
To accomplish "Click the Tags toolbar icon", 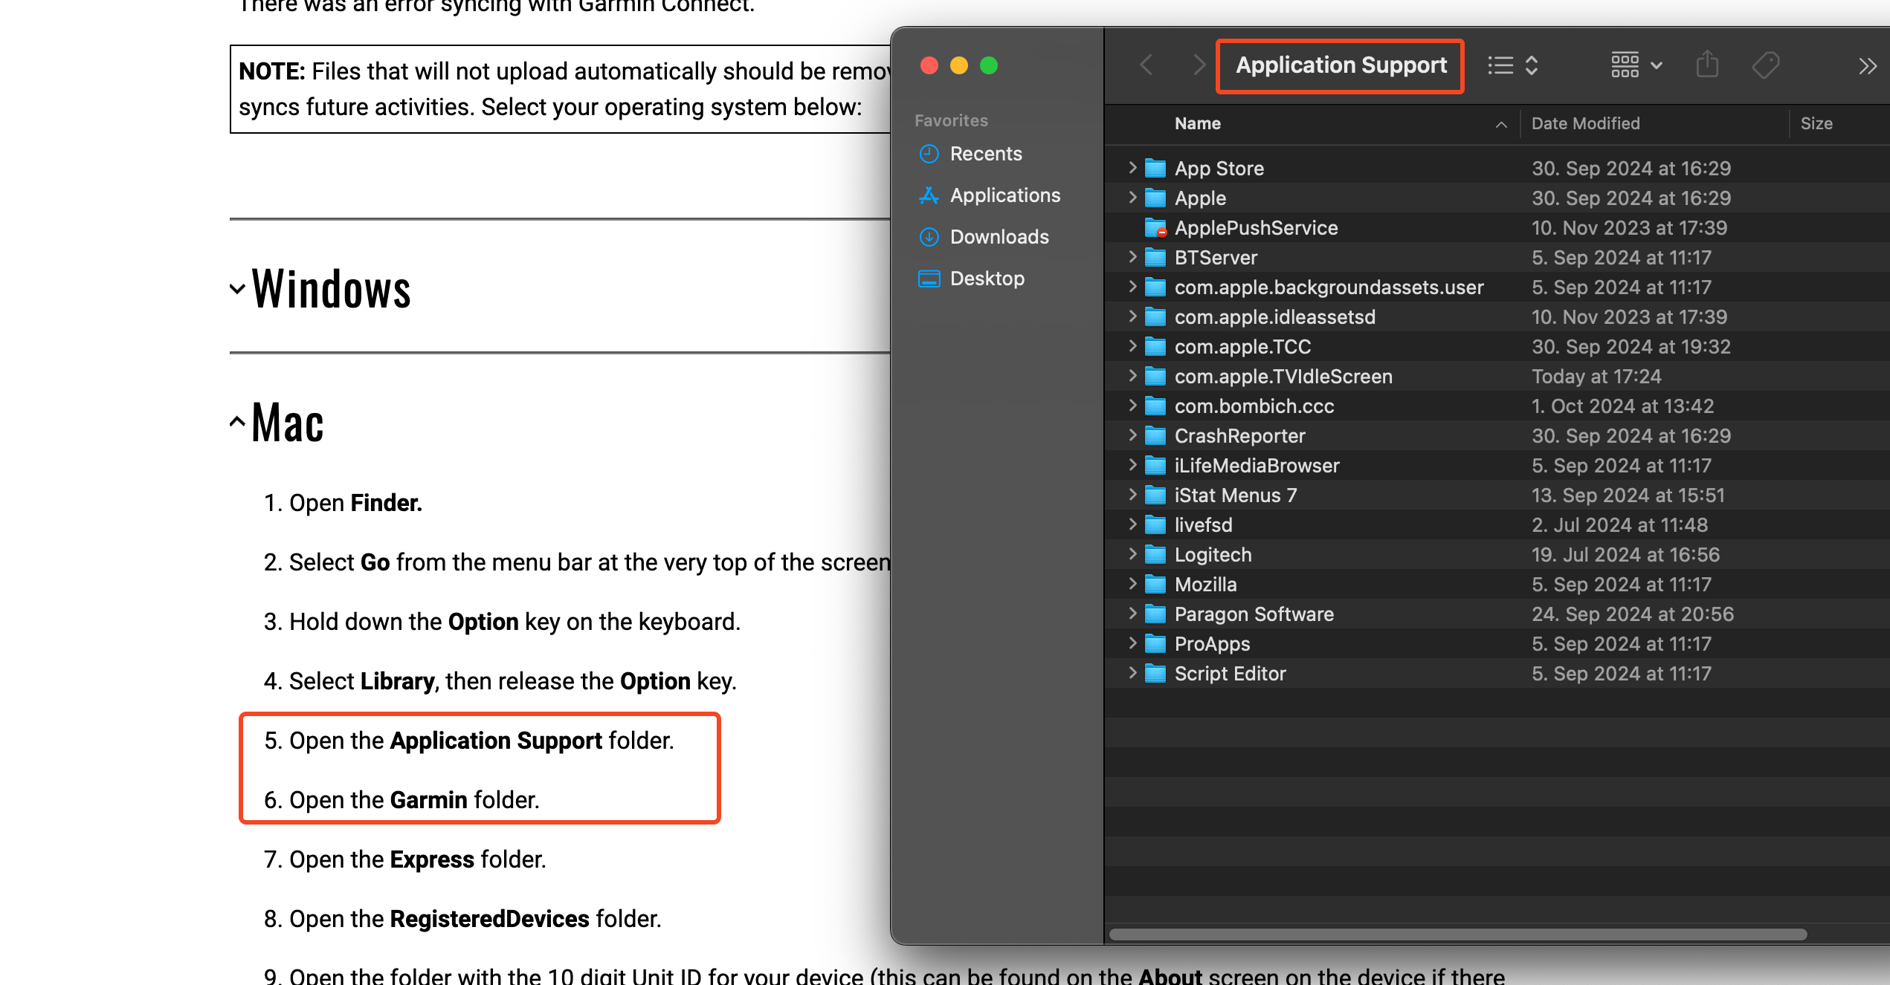I will [1765, 65].
